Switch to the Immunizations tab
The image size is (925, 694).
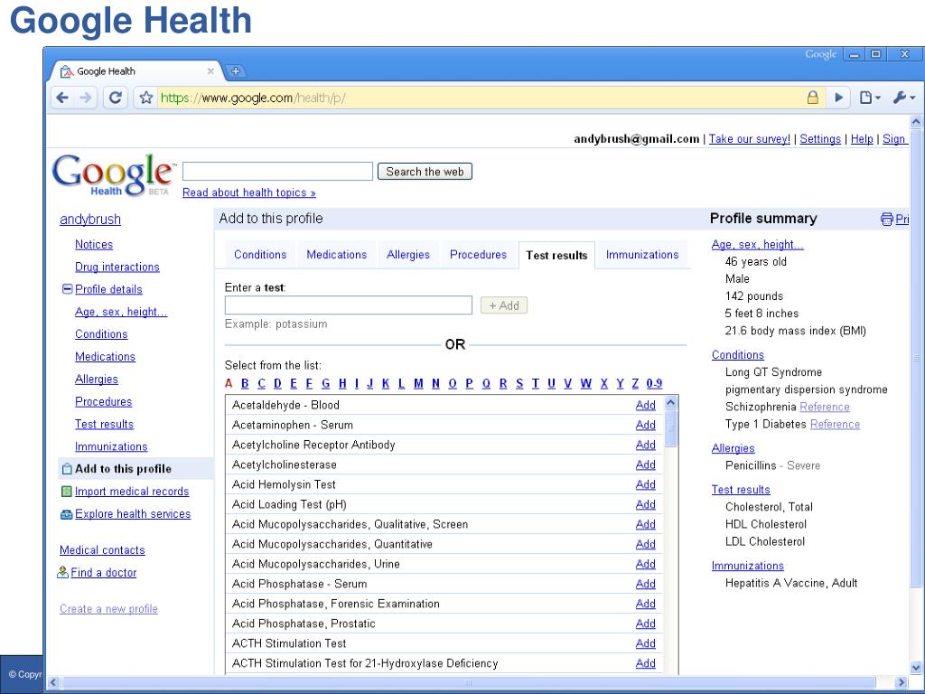pos(642,254)
